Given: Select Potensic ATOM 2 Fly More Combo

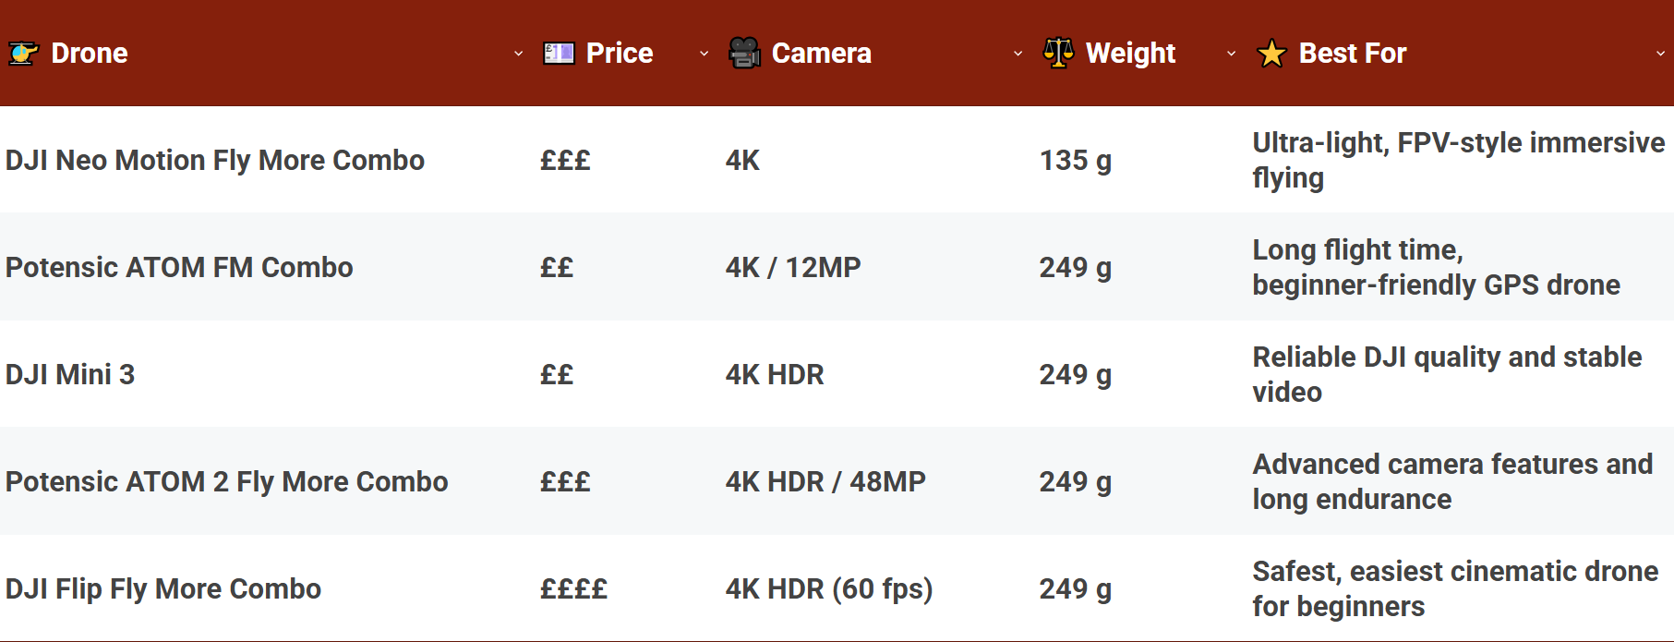Looking at the screenshot, I should point(226,481).
